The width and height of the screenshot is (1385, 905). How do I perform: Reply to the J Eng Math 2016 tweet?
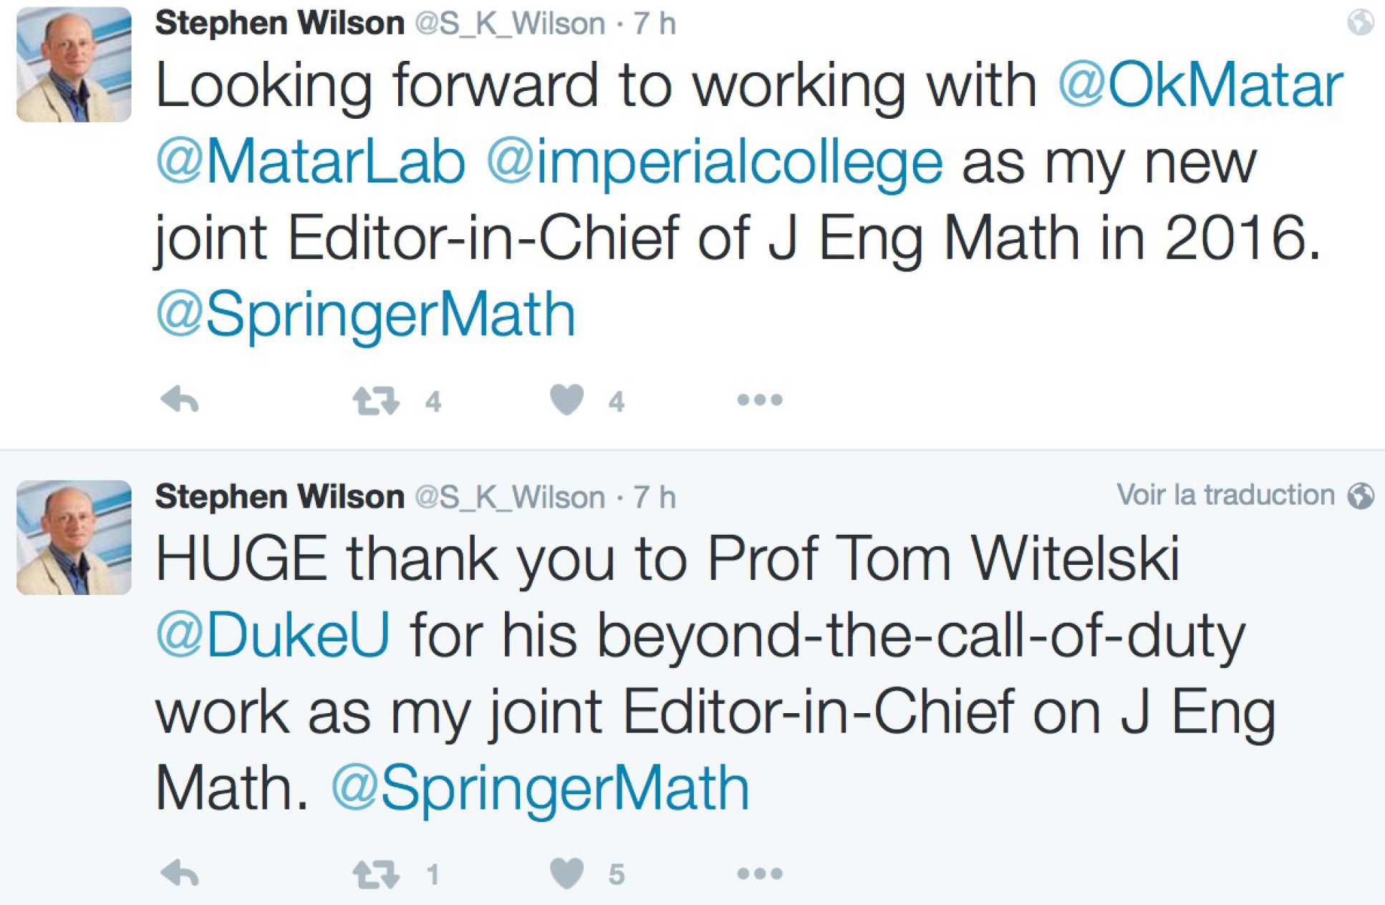180,400
